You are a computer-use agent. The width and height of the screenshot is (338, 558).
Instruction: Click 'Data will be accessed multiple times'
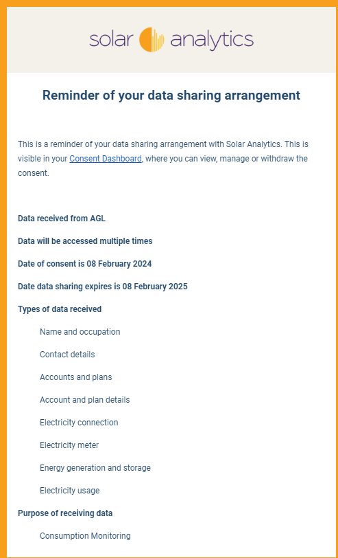[x=85, y=241]
